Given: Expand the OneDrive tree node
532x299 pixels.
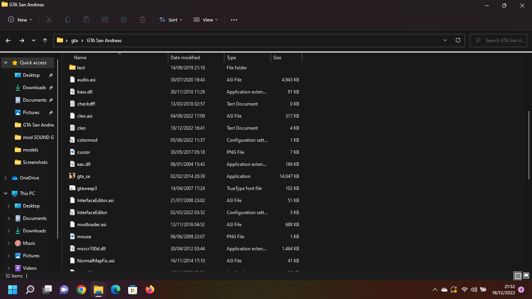Looking at the screenshot, I should point(5,178).
